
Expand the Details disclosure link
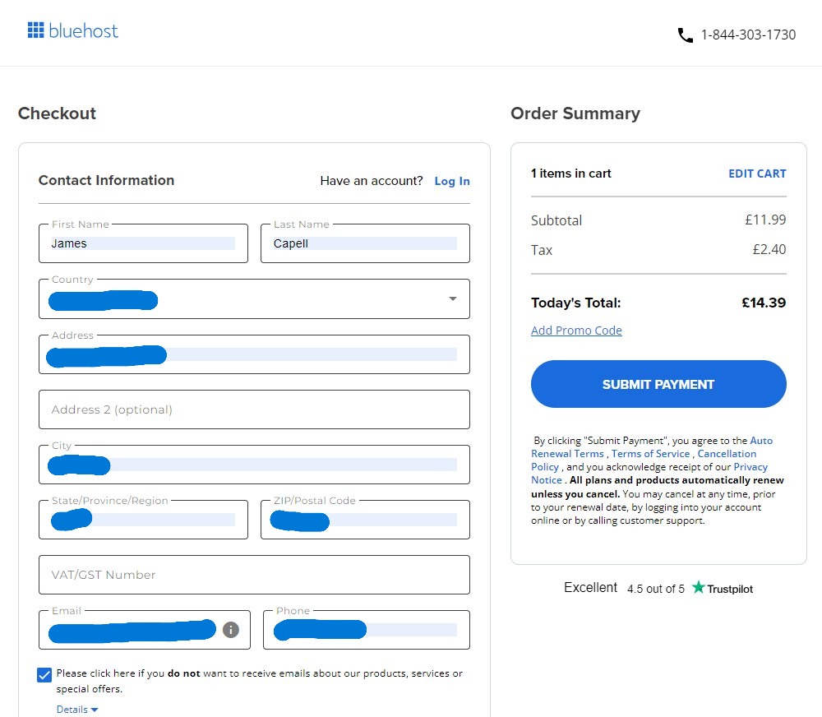(77, 709)
